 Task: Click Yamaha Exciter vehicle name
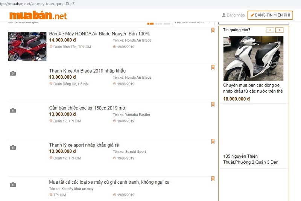138,114
